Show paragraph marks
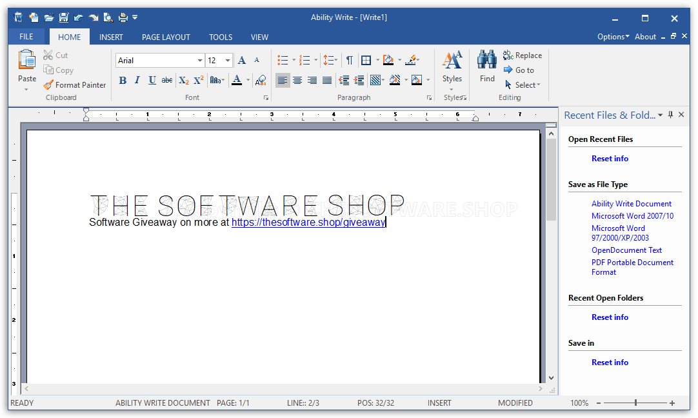The image size is (698, 418). tap(349, 60)
